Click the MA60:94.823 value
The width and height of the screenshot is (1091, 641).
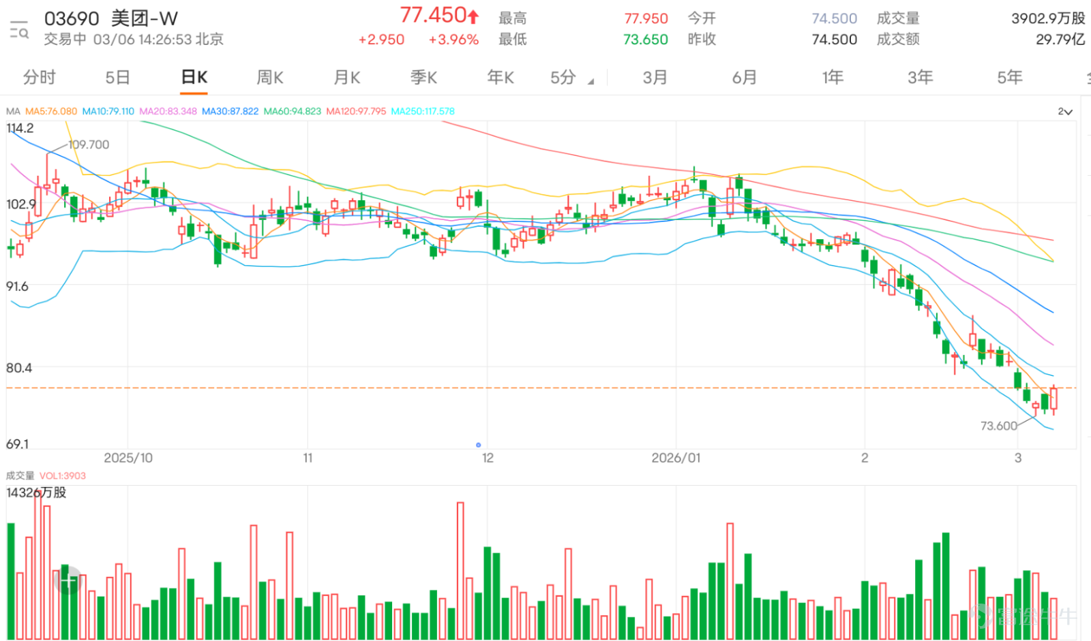(x=293, y=111)
